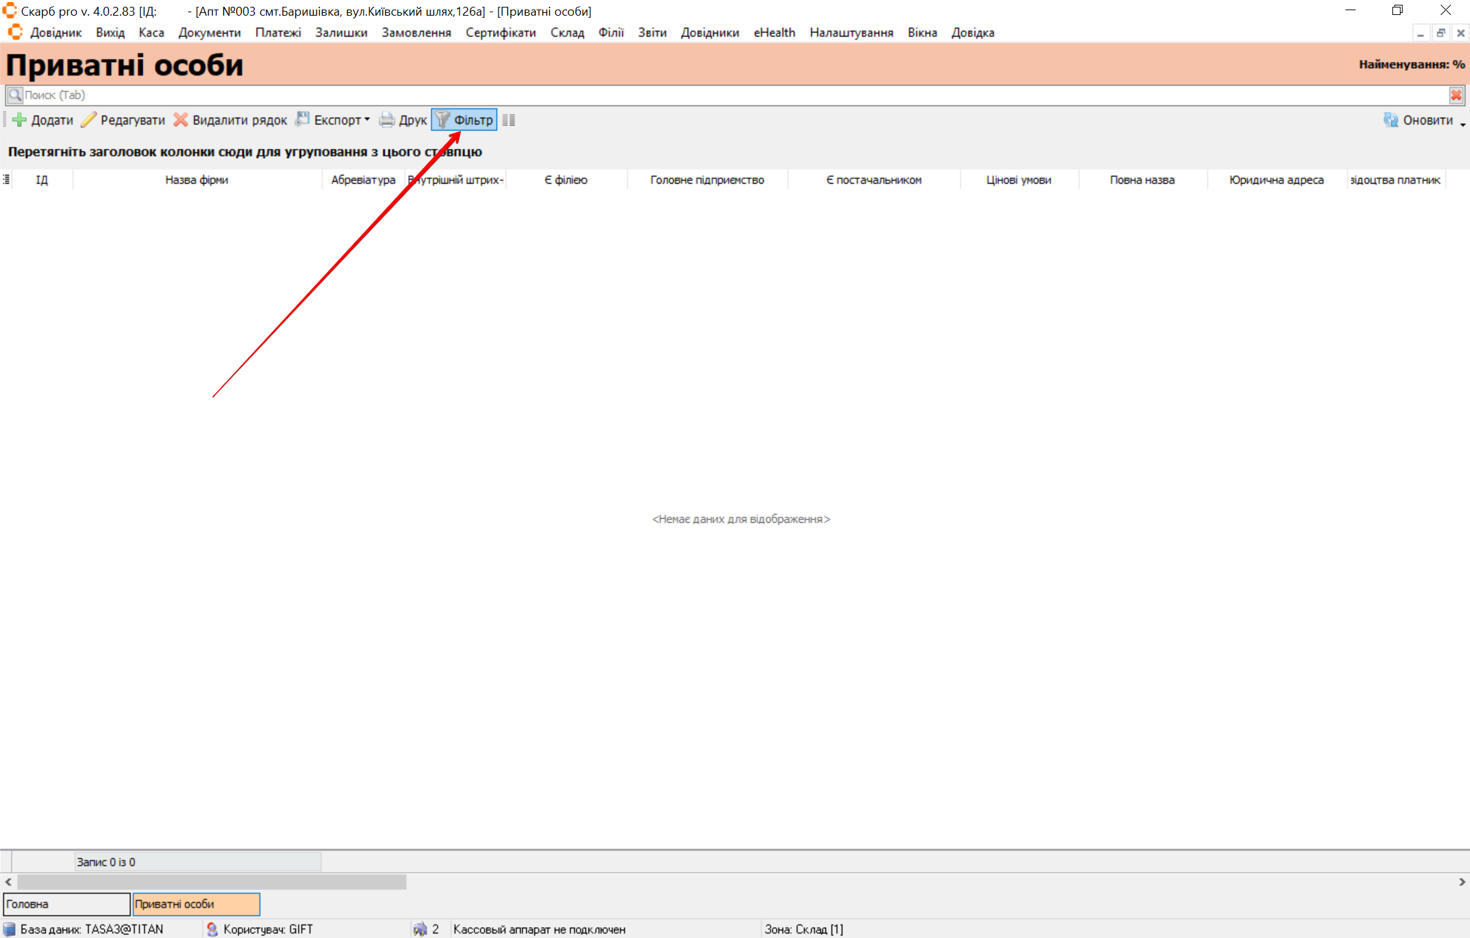1470x938 pixels.
Task: Click the Оновити refresh icon
Action: click(x=1390, y=120)
